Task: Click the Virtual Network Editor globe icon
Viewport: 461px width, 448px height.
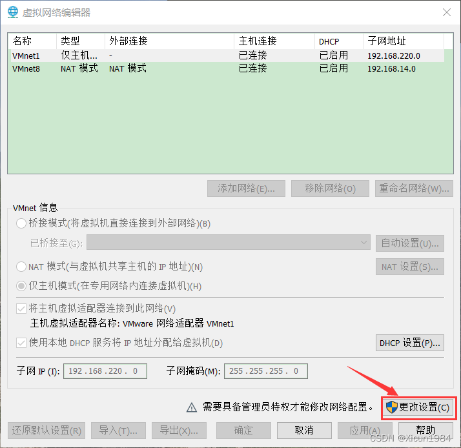Action: [13, 12]
